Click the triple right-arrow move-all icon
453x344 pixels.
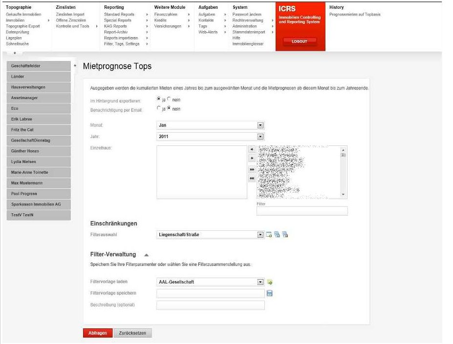(x=252, y=169)
